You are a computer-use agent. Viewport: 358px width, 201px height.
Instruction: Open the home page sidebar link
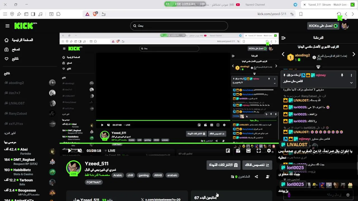(22, 40)
